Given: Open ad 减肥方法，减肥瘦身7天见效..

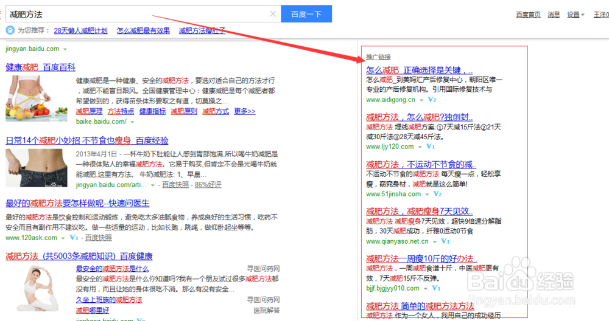Looking at the screenshot, I should pyautogui.click(x=420, y=212).
